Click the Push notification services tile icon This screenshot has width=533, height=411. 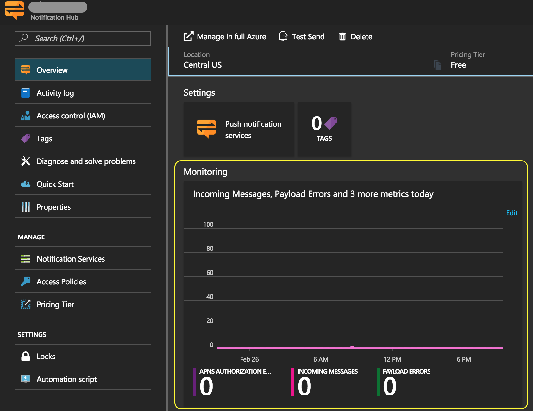(x=206, y=129)
